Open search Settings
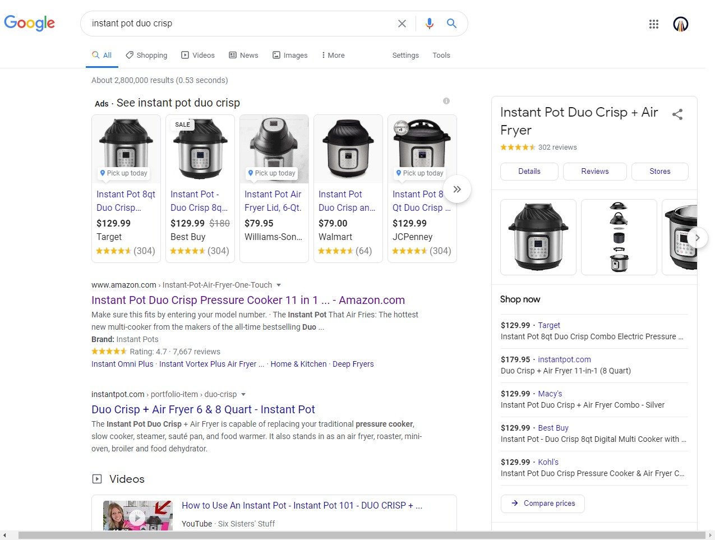The height and width of the screenshot is (540, 715). pos(405,55)
